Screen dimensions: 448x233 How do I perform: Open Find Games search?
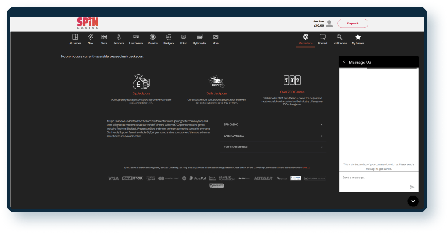339,39
